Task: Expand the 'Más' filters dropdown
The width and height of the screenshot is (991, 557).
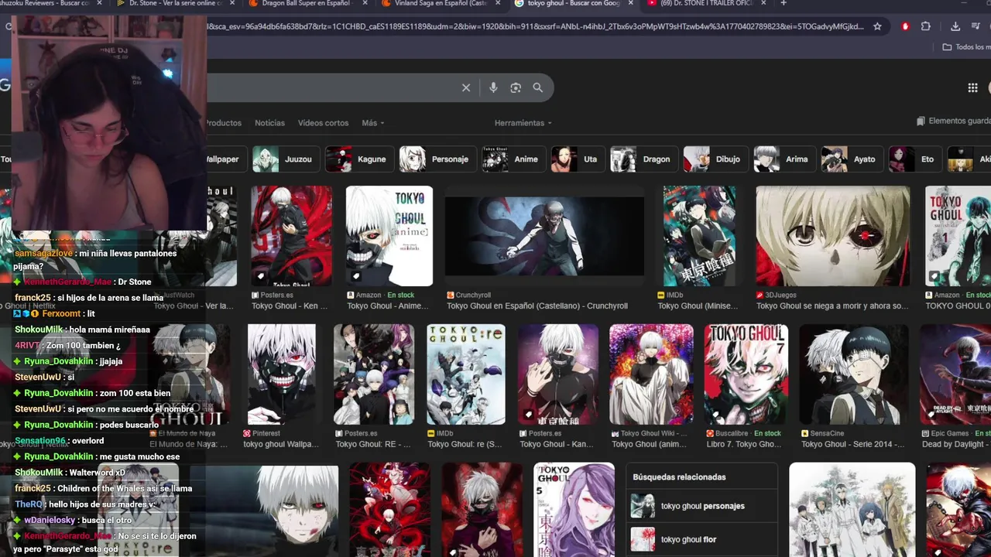Action: click(372, 123)
